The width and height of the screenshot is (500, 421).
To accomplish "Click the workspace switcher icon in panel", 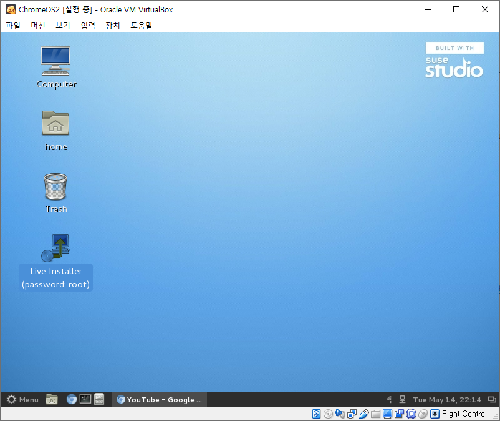I will [x=492, y=400].
